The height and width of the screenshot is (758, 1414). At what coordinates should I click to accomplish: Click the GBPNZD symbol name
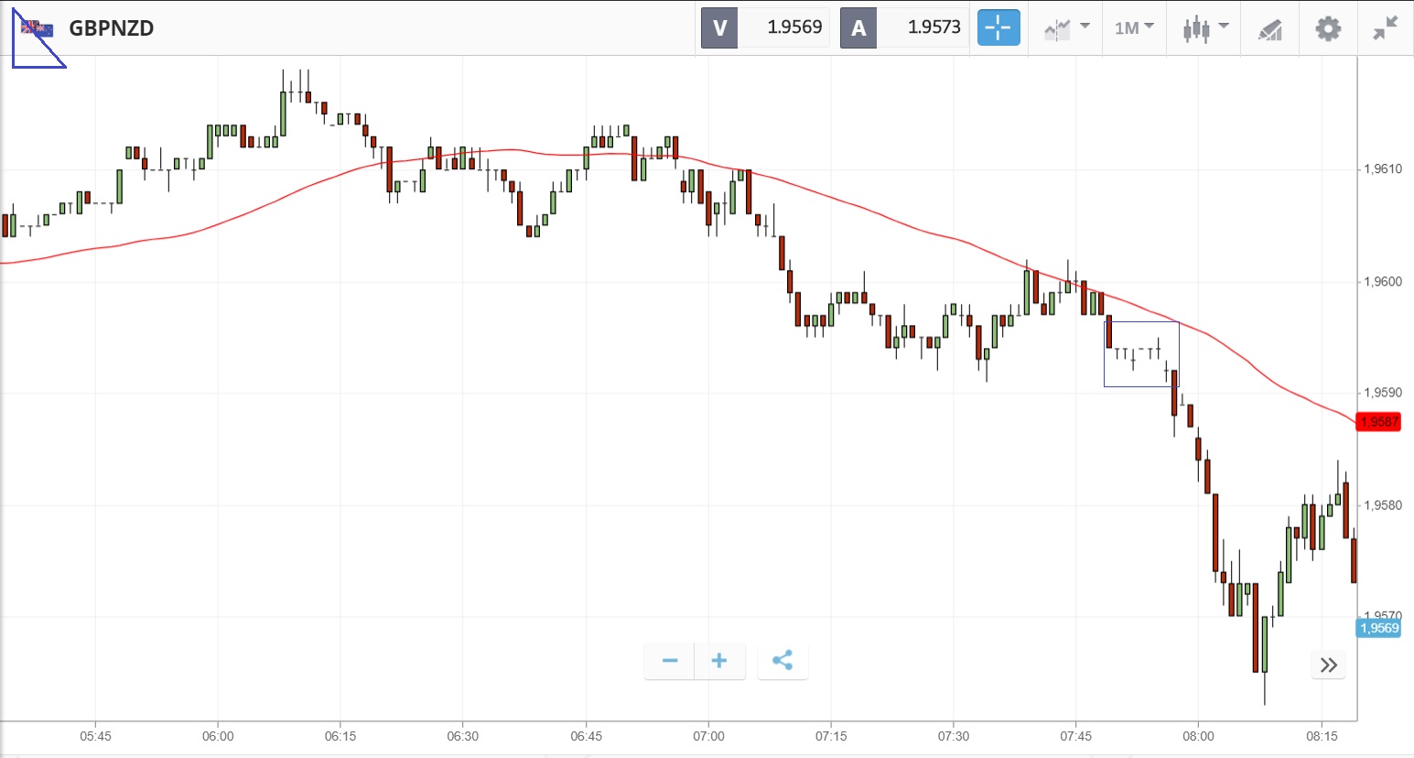[x=112, y=28]
